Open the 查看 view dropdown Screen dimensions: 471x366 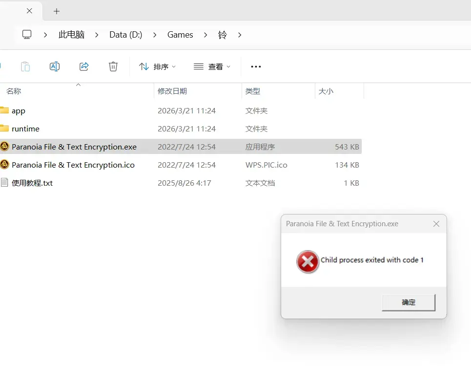tap(212, 66)
